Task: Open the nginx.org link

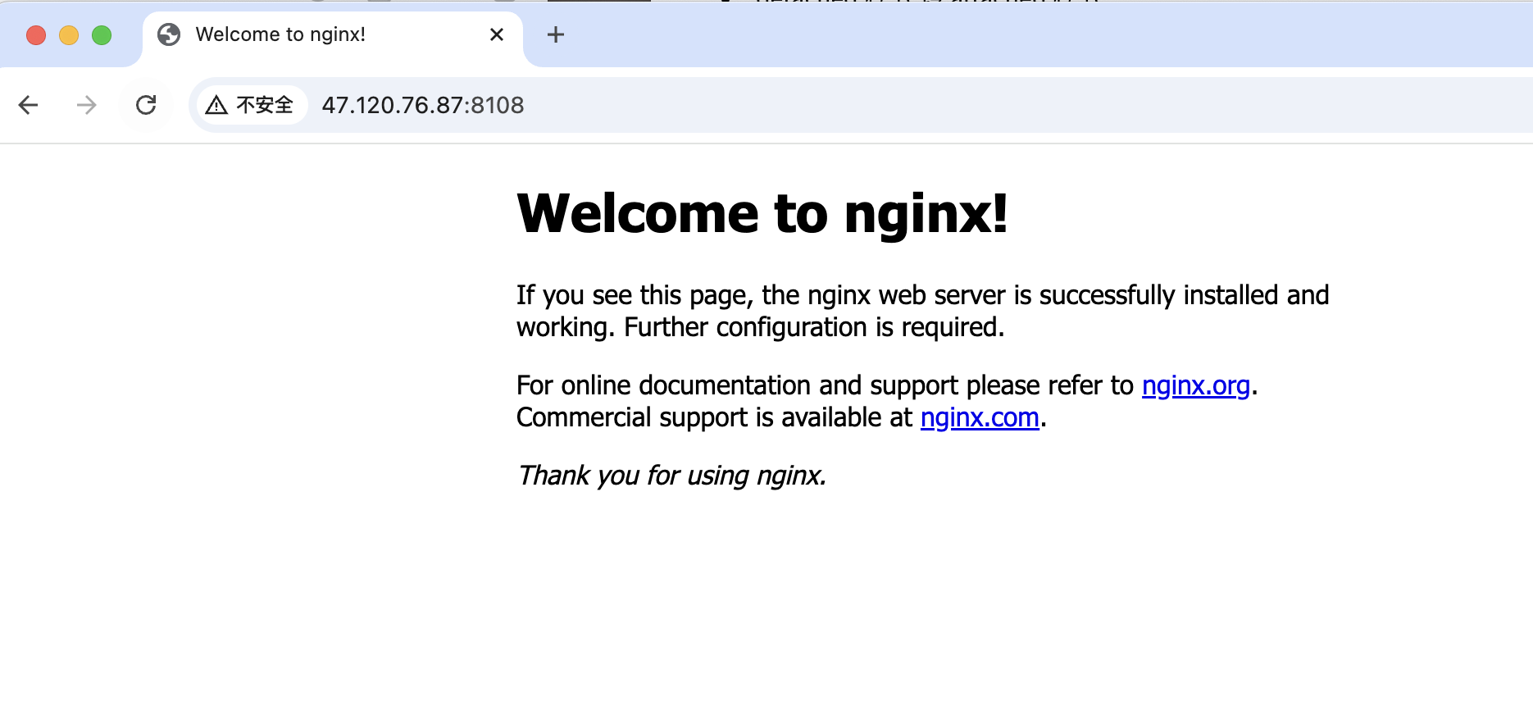Action: point(1196,385)
